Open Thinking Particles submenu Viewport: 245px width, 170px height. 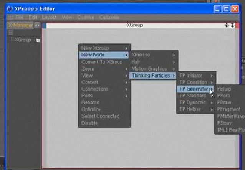tap(153, 76)
